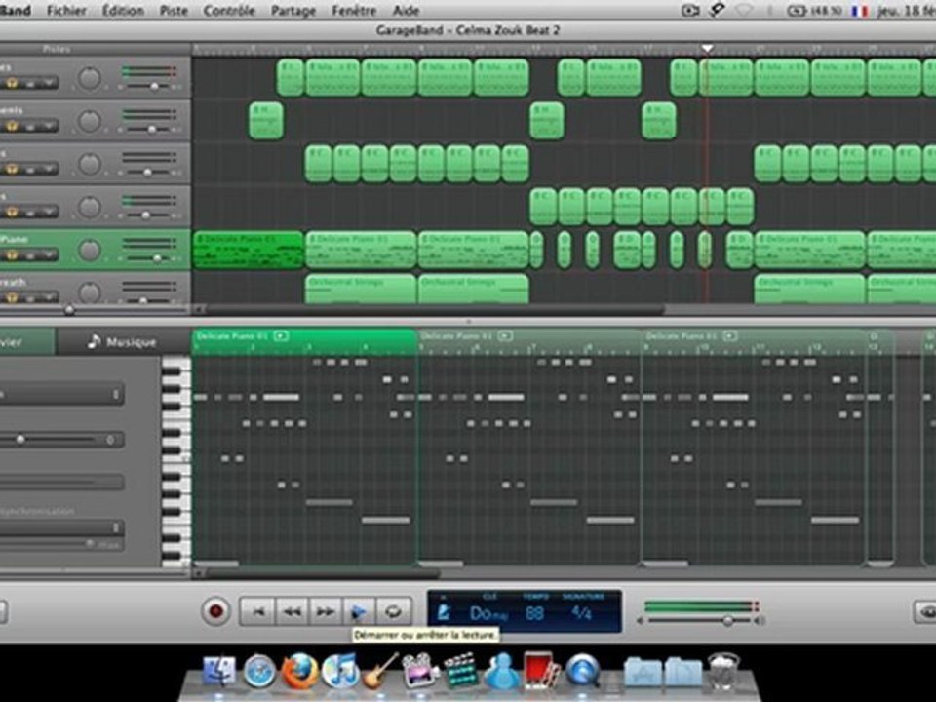Open the Édition menu
Viewport: 936px width, 702px height.
(x=123, y=10)
